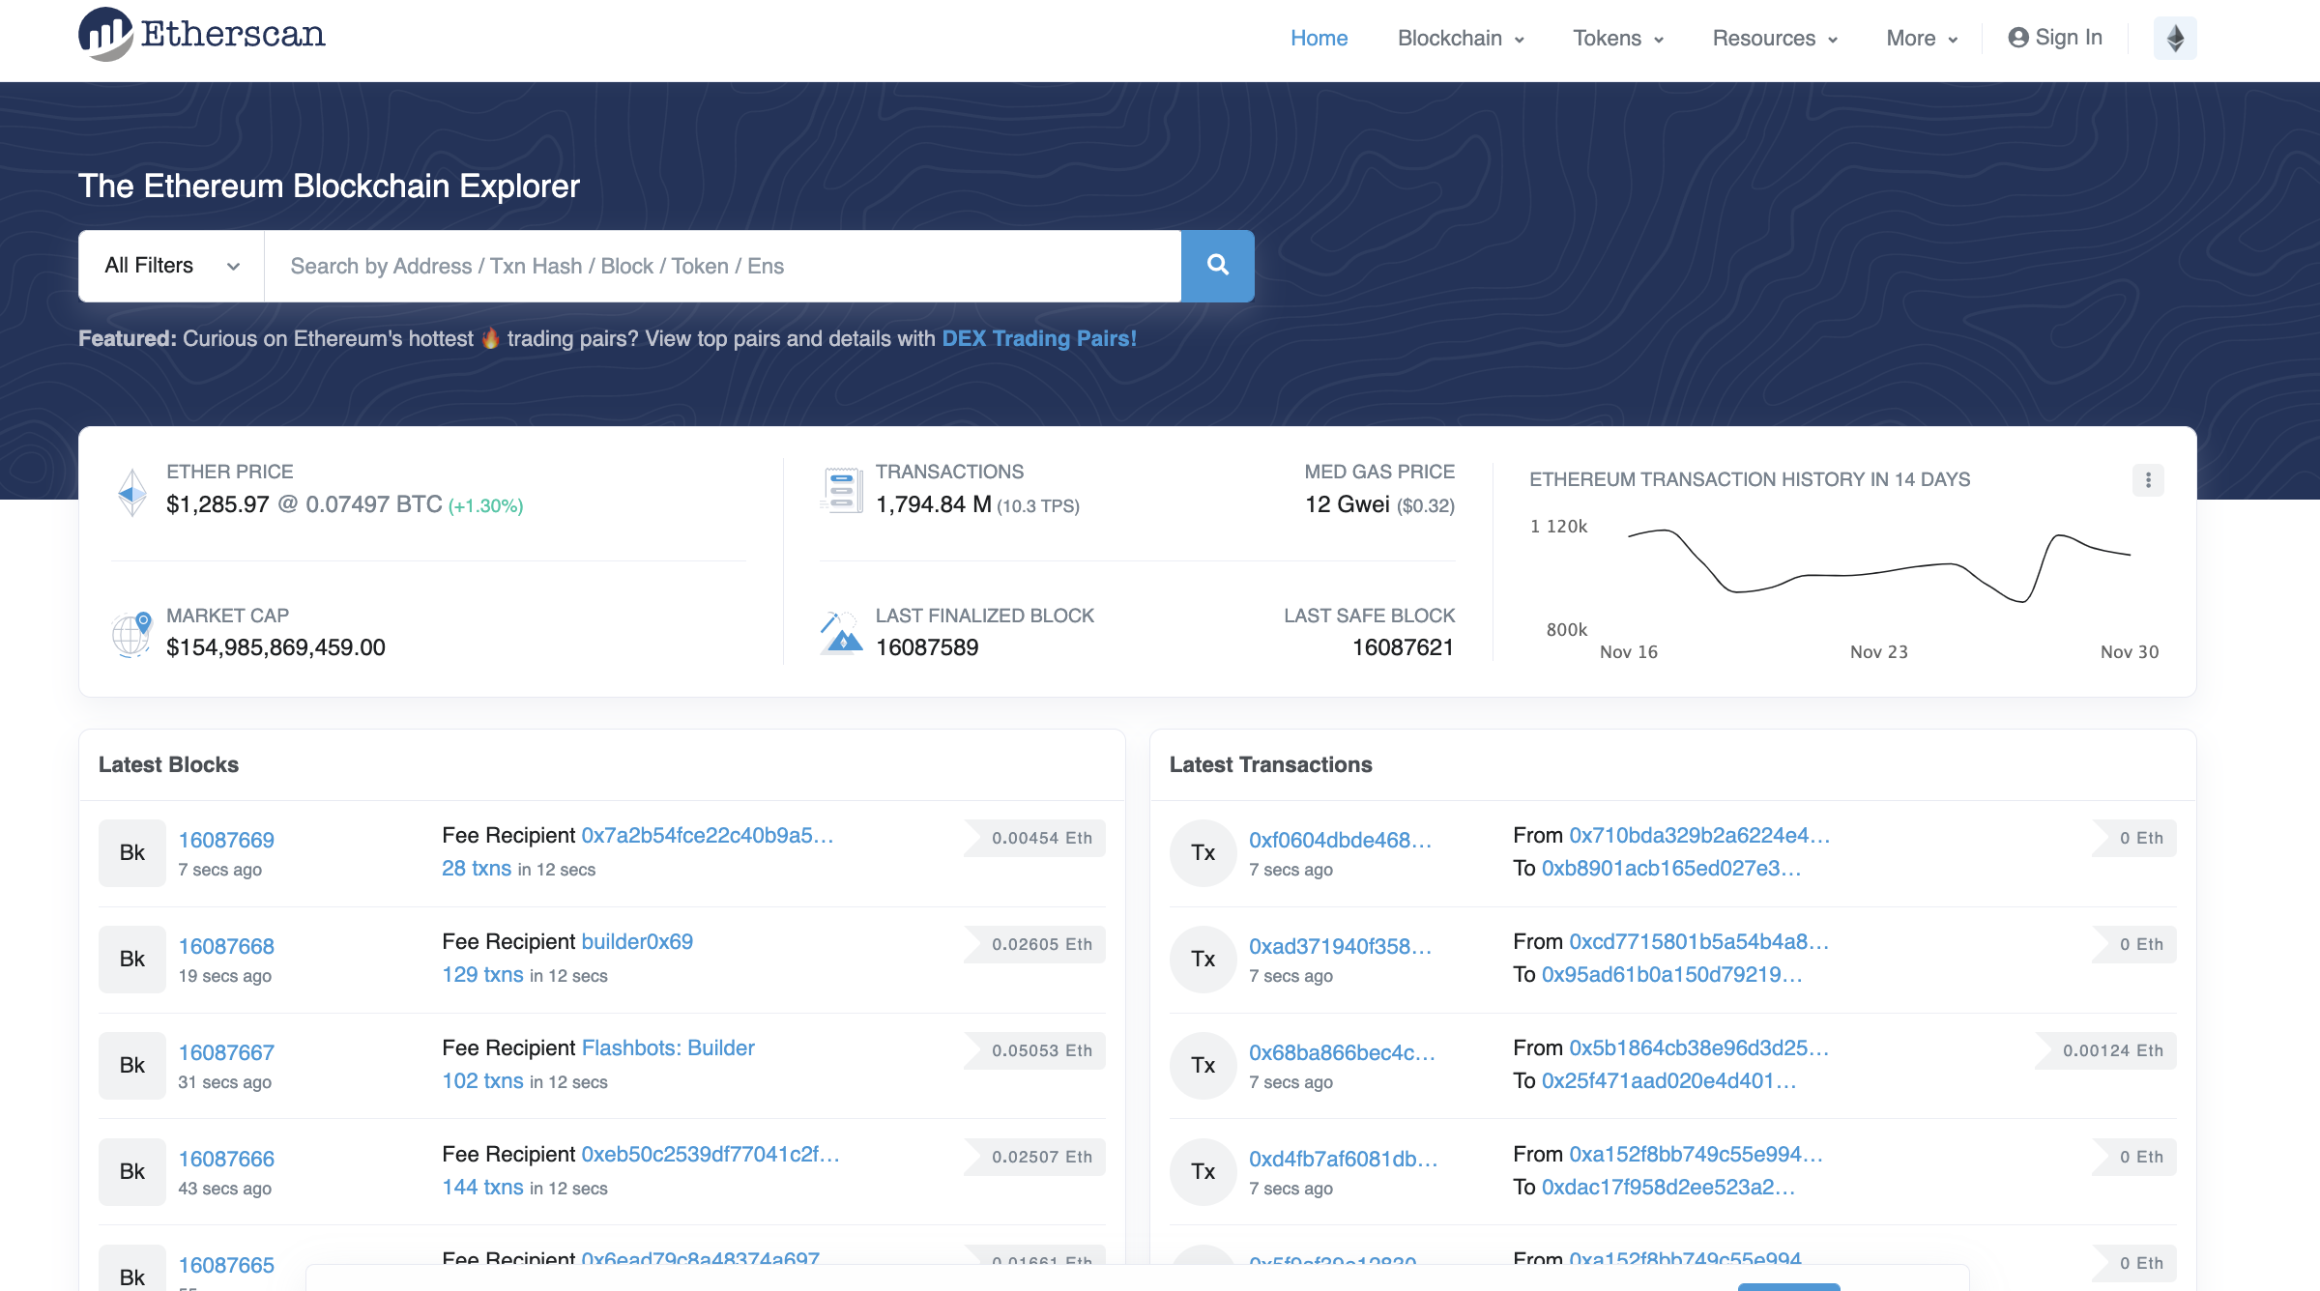Click the Market Cap globe icon
Image resolution: width=2320 pixels, height=1291 pixels.
point(132,633)
